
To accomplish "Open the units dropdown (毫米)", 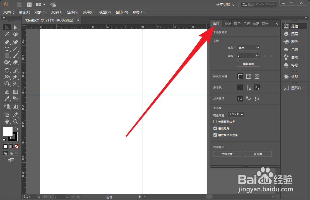I will click(x=249, y=48).
